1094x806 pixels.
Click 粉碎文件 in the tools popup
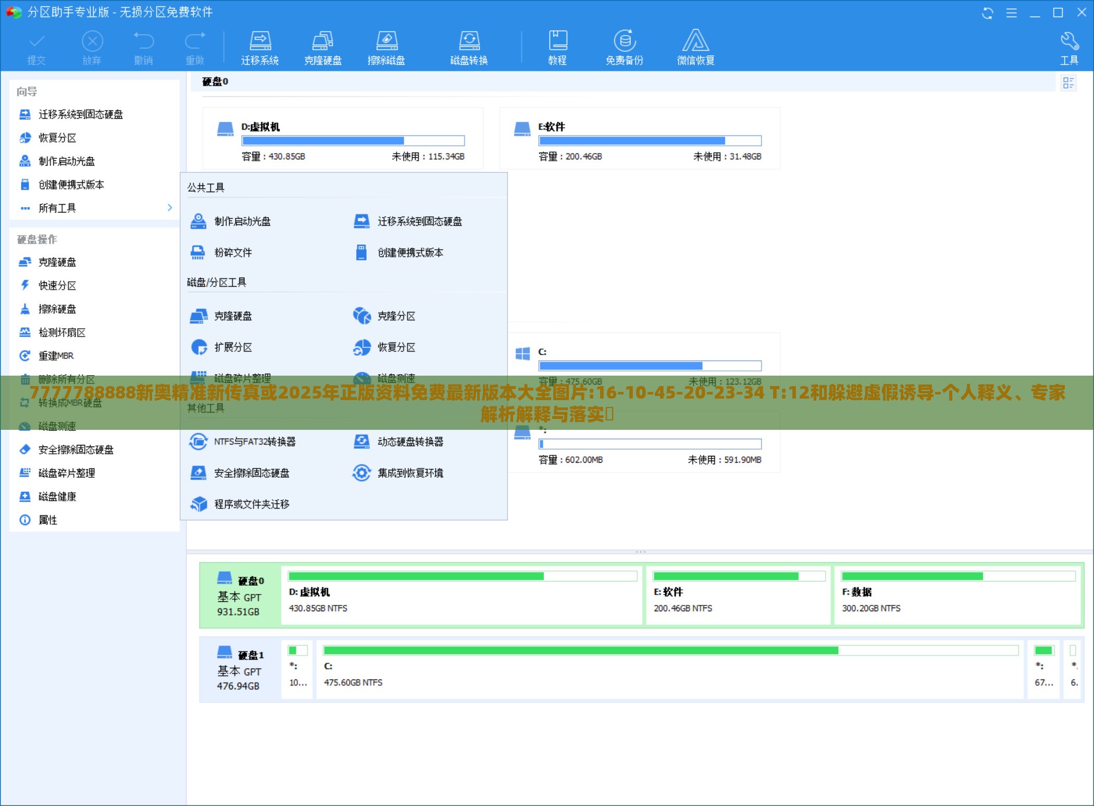221,253
